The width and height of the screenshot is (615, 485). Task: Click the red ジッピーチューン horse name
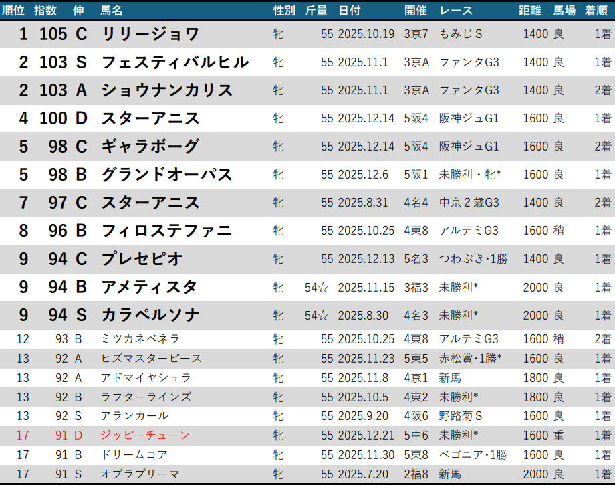tap(144, 435)
